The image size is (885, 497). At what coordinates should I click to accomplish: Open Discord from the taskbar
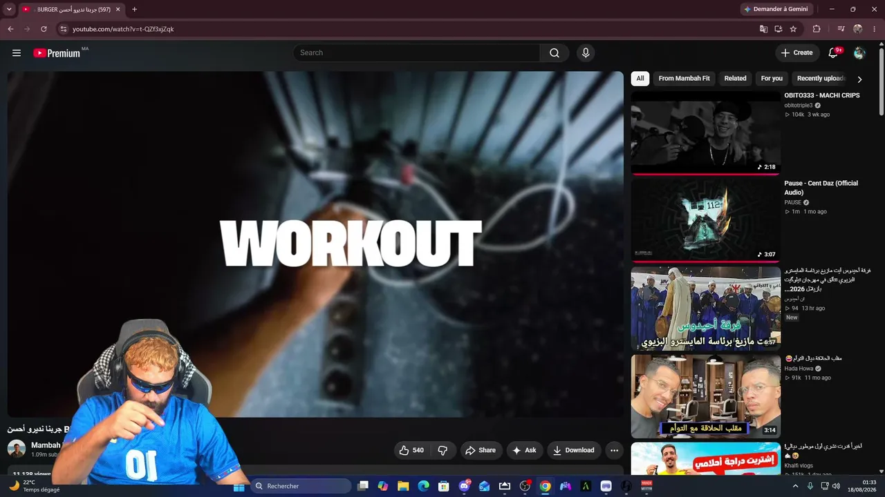pyautogui.click(x=464, y=487)
